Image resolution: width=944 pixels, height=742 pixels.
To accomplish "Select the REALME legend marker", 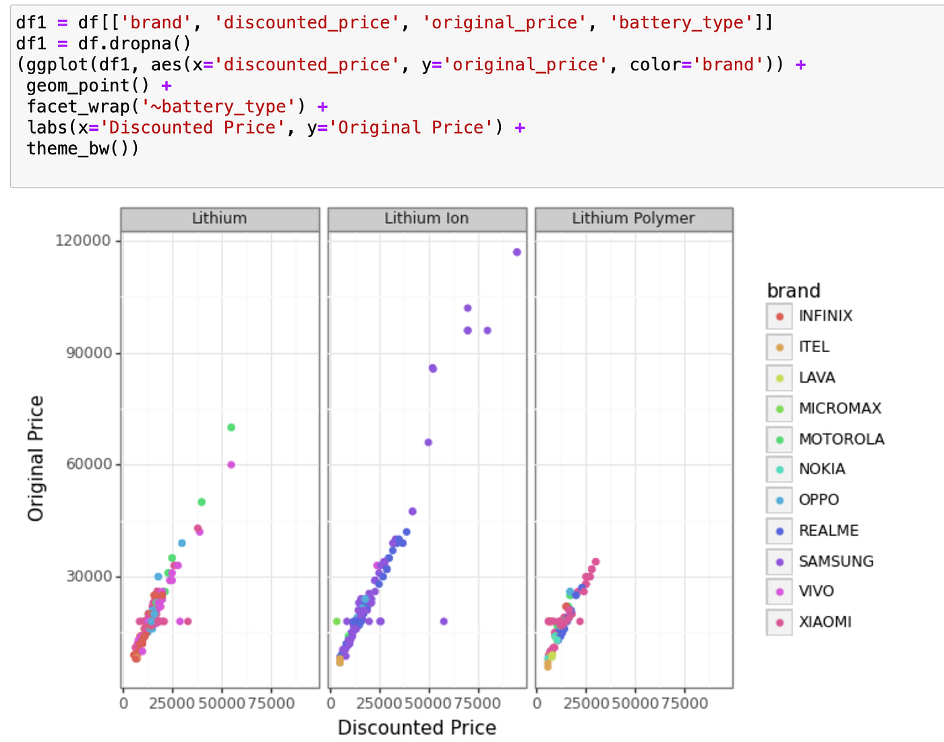I will [779, 531].
